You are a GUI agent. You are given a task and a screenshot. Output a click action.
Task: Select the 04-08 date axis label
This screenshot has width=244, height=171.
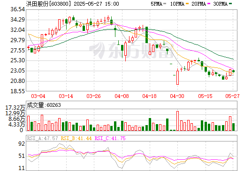tap(122, 96)
